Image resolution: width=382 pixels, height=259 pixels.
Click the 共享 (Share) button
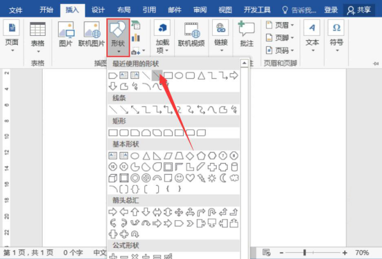[x=359, y=10]
